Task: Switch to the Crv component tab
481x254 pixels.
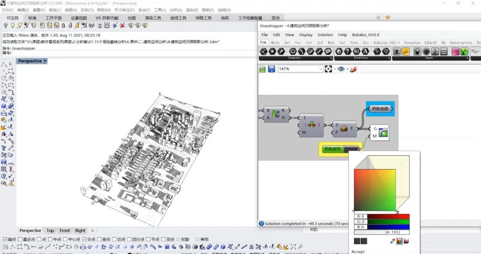Action: click(309, 43)
